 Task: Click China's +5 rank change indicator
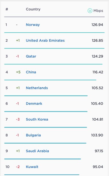[18, 72]
